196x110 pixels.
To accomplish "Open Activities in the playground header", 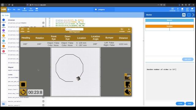I will (122, 30).
